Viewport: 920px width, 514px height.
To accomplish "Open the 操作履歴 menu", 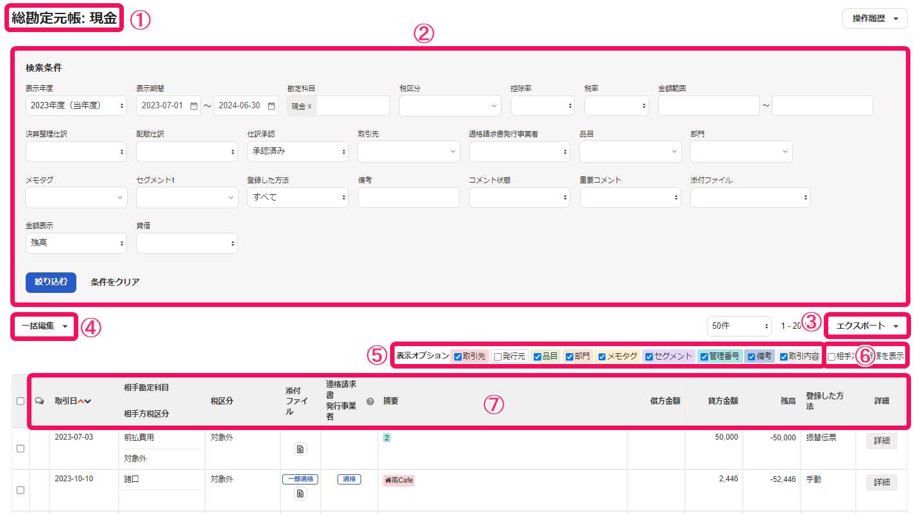I will point(875,19).
